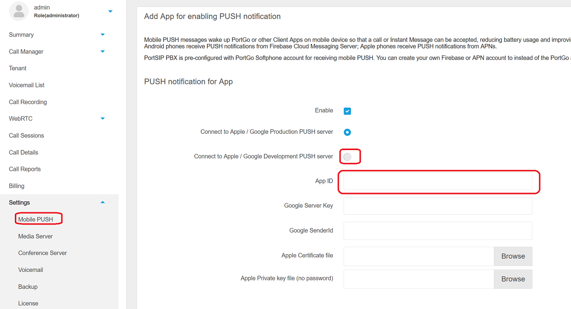This screenshot has height=309, width=571.
Task: Click inside the App ID field
Action: click(x=438, y=182)
